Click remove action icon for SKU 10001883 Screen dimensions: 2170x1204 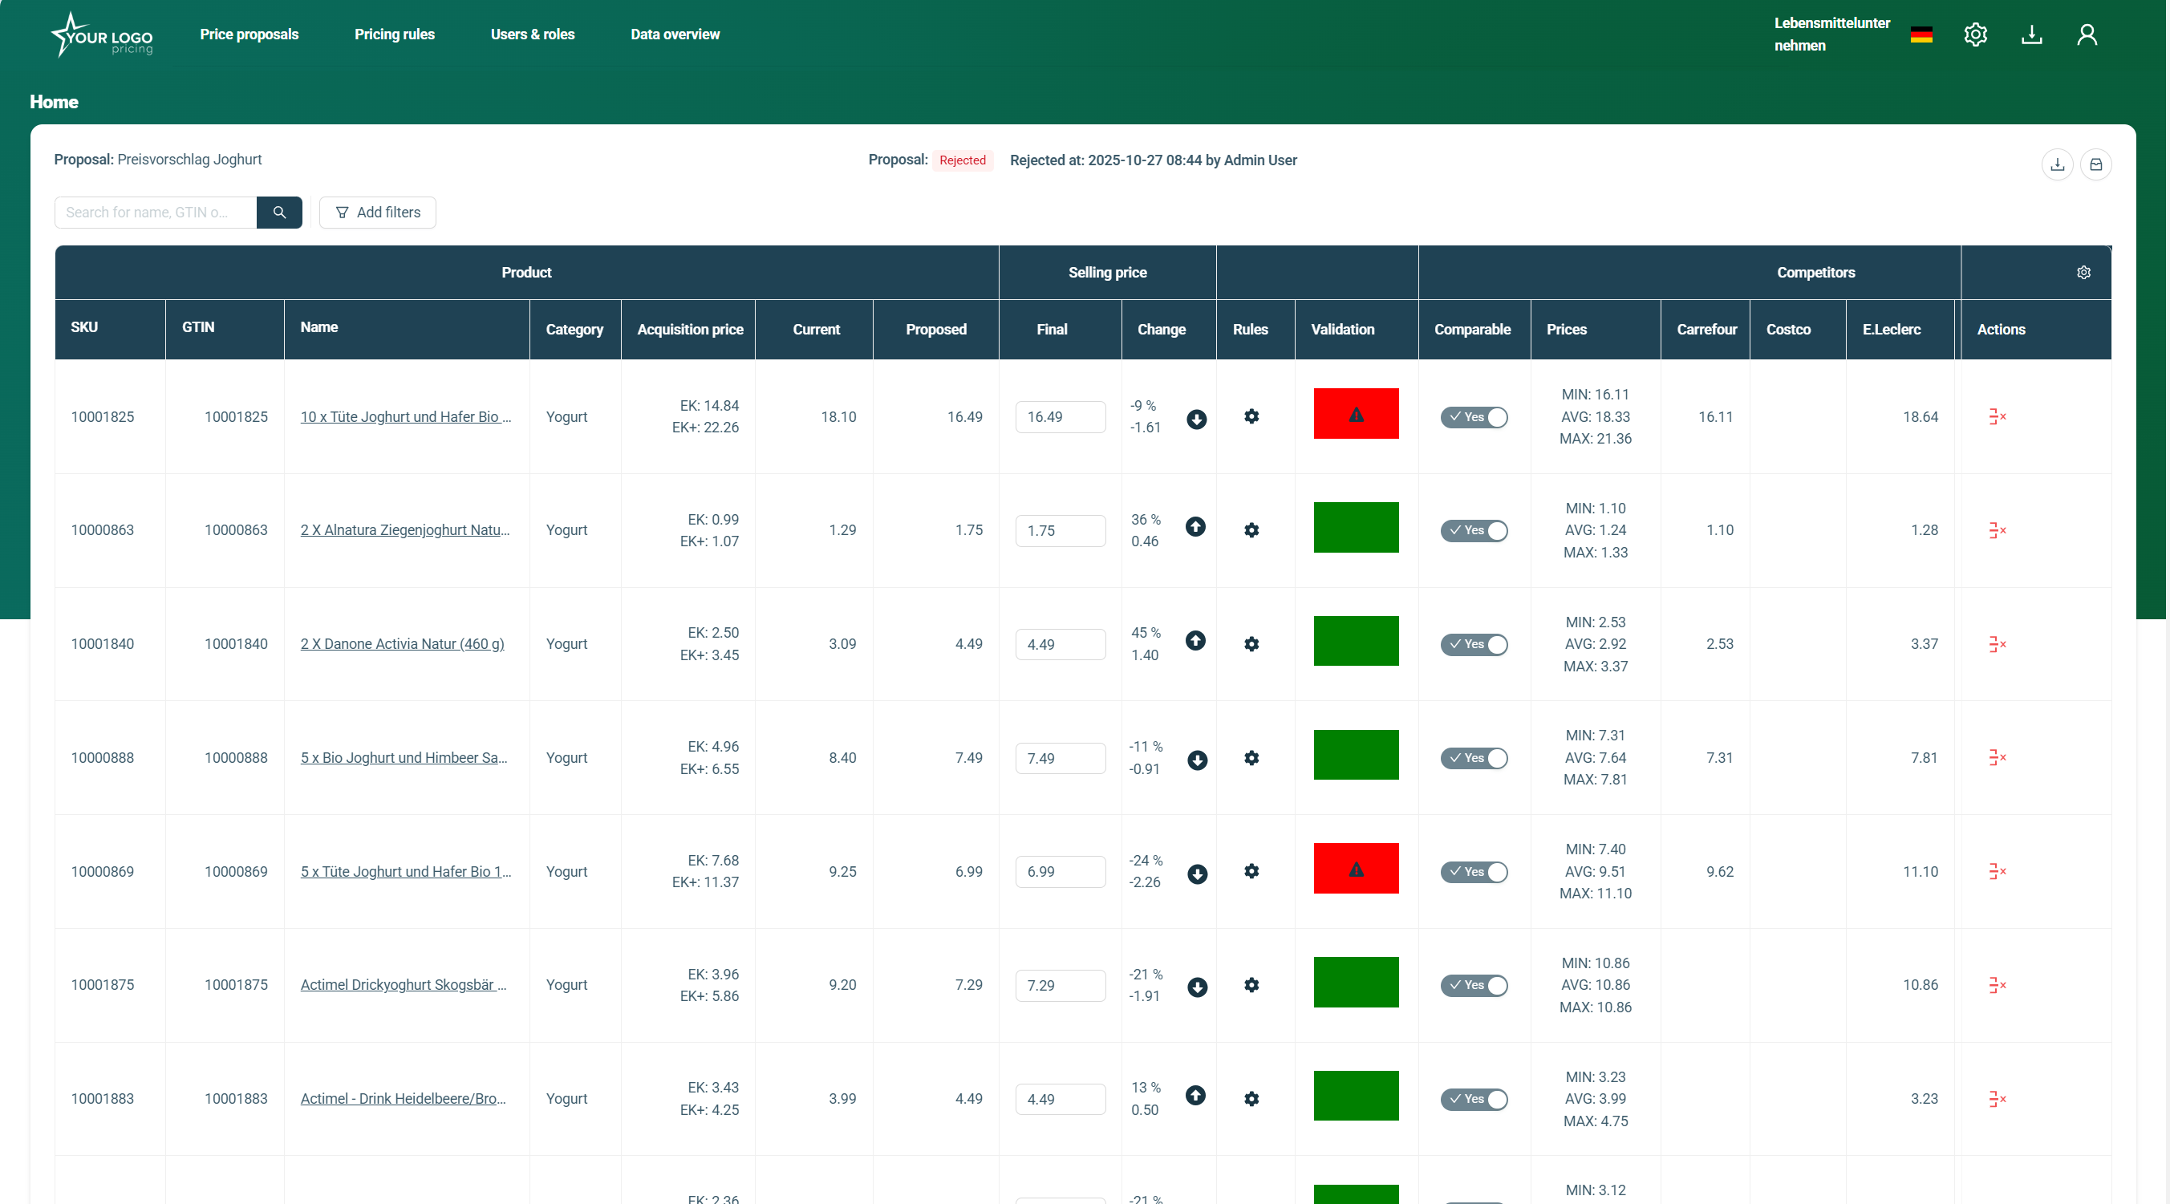[x=1998, y=1099]
